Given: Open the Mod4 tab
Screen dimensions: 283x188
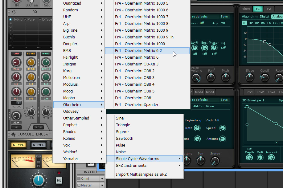Looking at the screenshot, I should tap(210, 92).
